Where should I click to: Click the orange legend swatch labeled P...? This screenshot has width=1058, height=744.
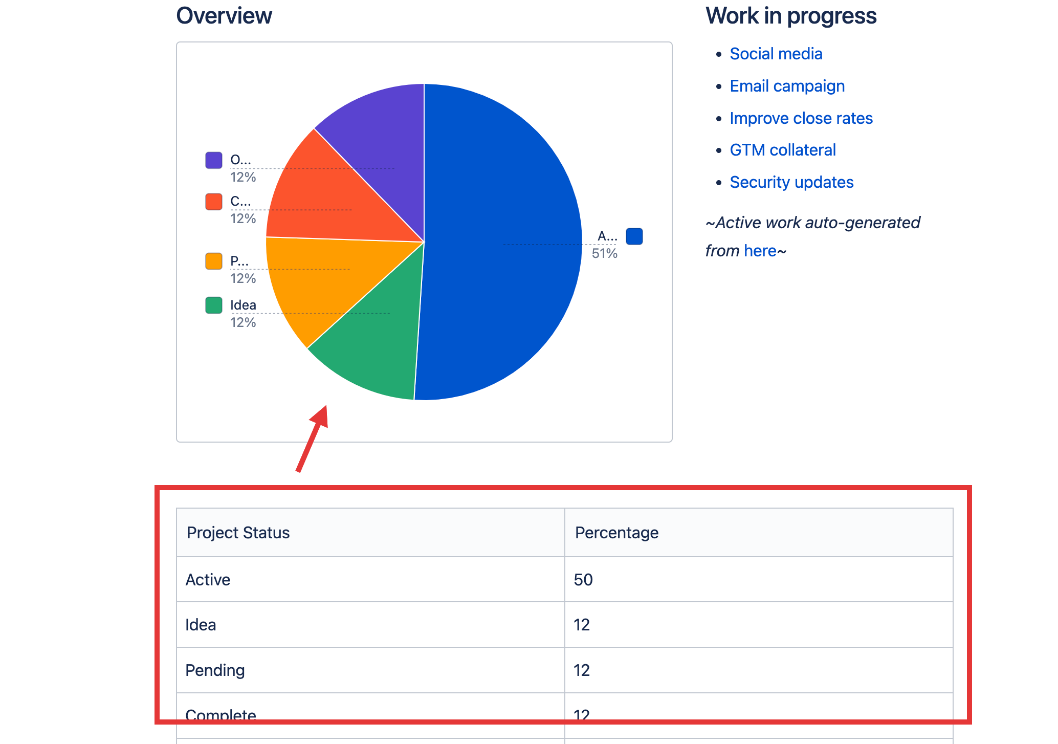[214, 261]
